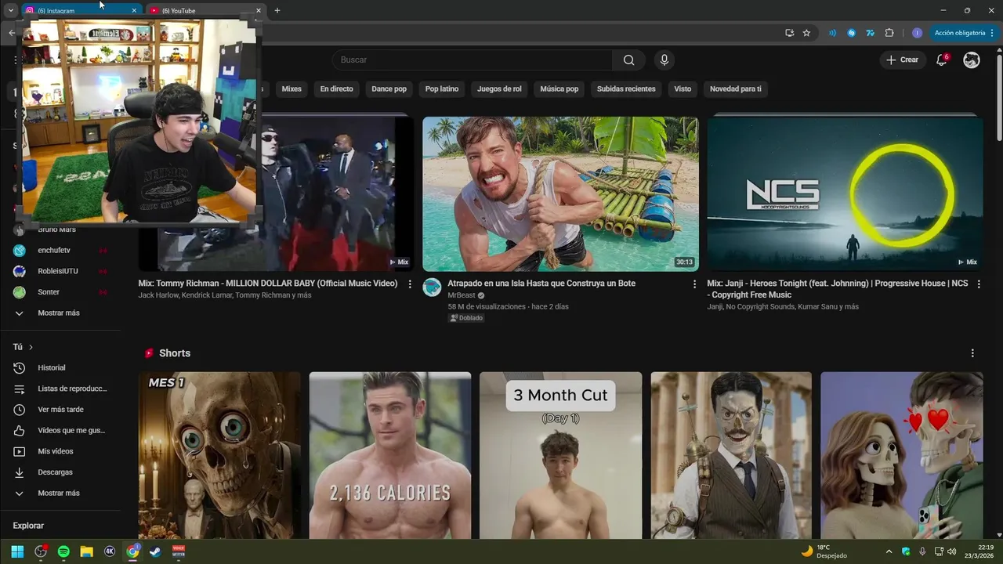Image resolution: width=1003 pixels, height=564 pixels.
Task: Select the Novedad para ti chip
Action: [x=735, y=89]
